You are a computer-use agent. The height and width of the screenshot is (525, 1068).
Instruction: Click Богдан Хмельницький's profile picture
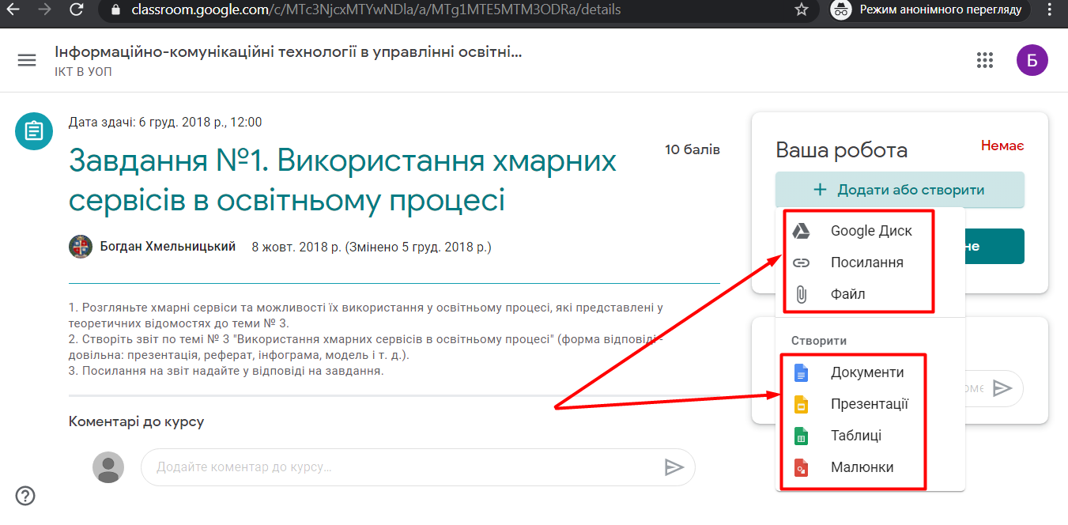pos(81,247)
